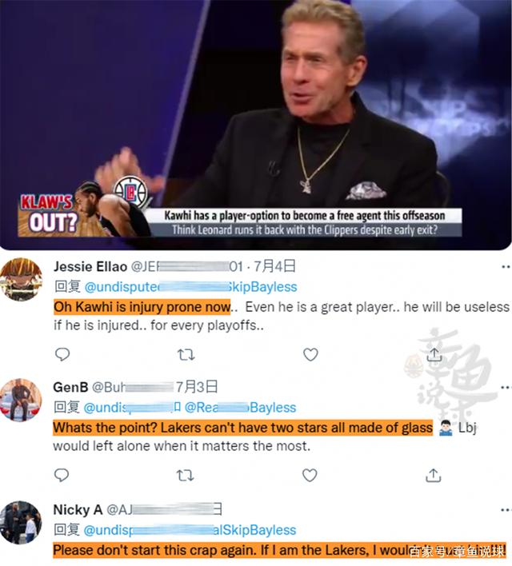Open more options for GenB's tweet
This screenshot has width=512, height=566.
click(506, 388)
